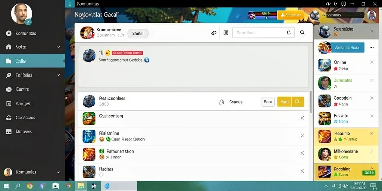Image resolution: width=382 pixels, height=191 pixels.
Task: Click the Cocecians sidebar icon
Action: pos(9,118)
